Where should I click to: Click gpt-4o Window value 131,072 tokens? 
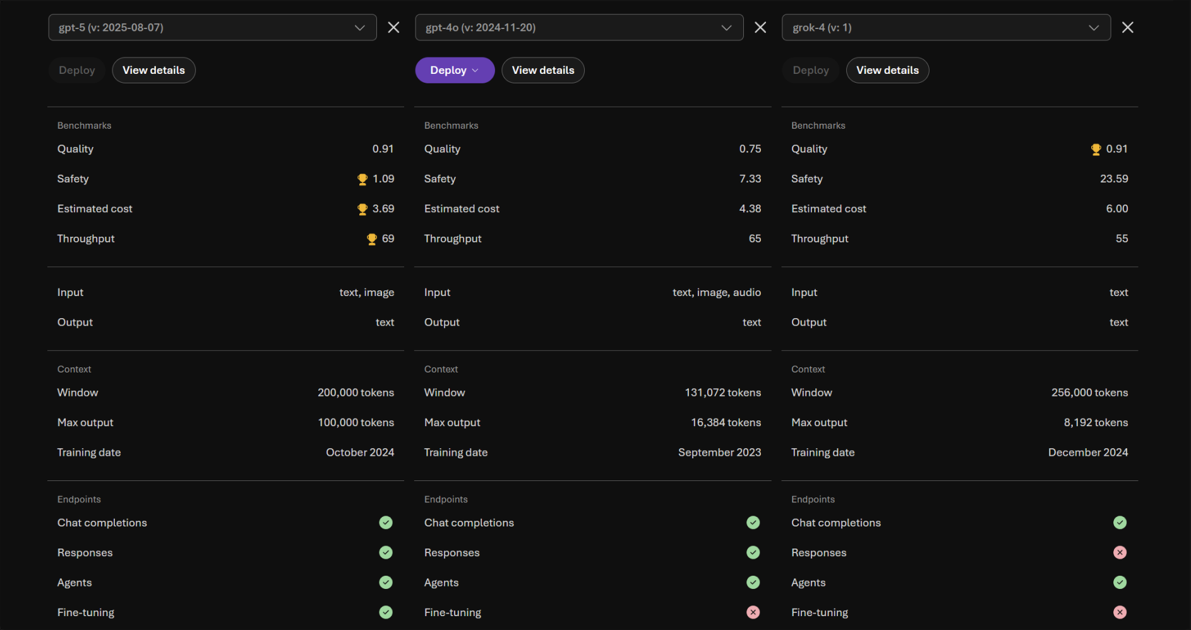[x=723, y=393]
